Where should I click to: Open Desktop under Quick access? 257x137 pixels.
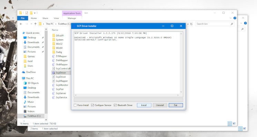pyautogui.click(x=32, y=38)
